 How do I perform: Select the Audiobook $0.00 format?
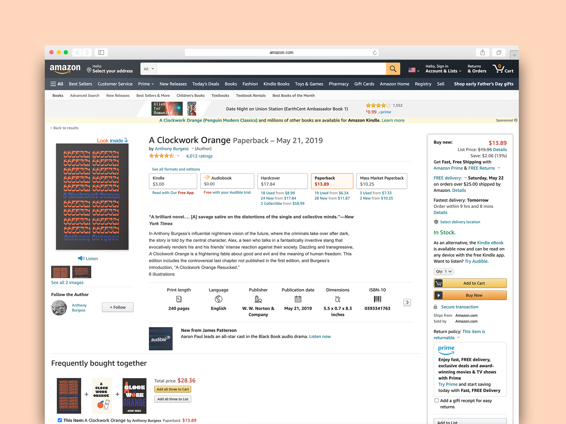227,181
